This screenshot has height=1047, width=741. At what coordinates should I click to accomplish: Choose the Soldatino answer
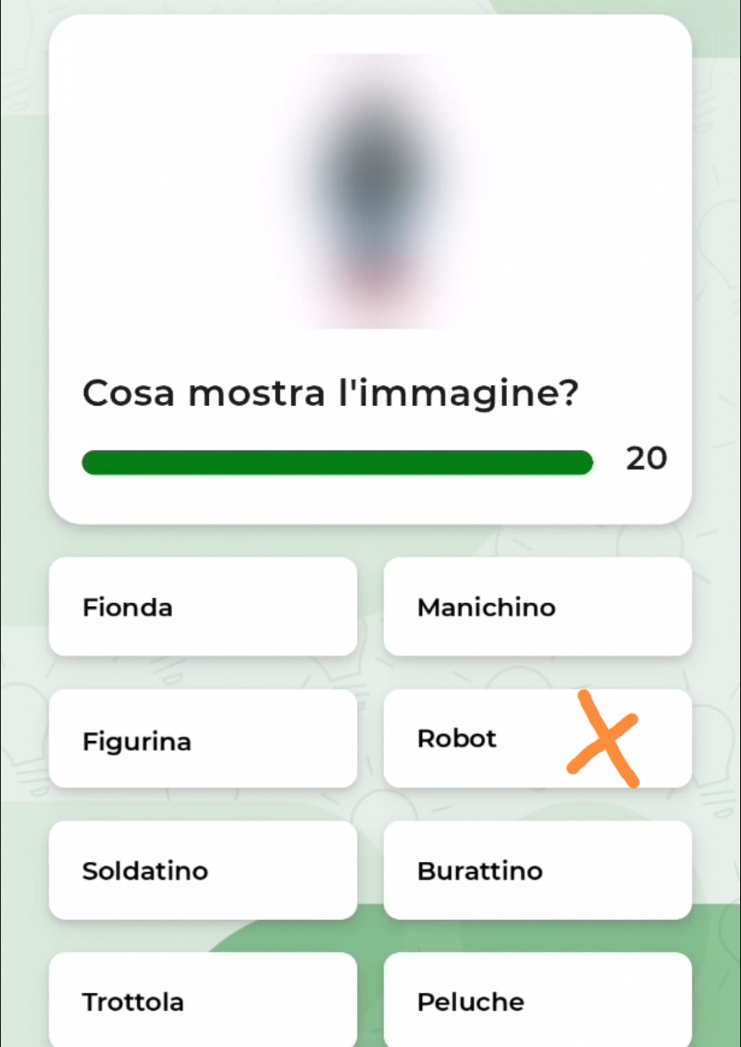pos(203,871)
